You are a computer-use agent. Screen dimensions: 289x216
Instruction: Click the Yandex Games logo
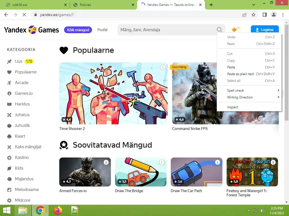tap(32, 30)
